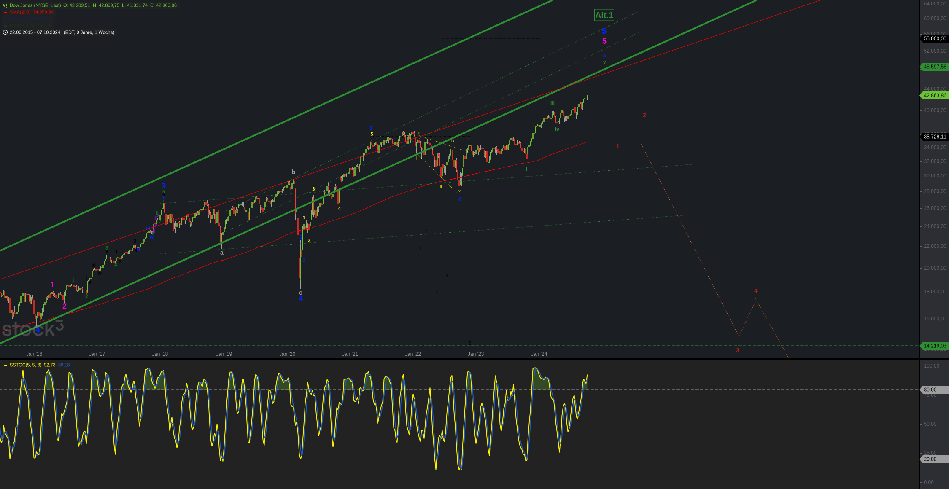Click the green 14.219,03 price tag
Viewport: 949px width, 489px height.
[935, 346]
